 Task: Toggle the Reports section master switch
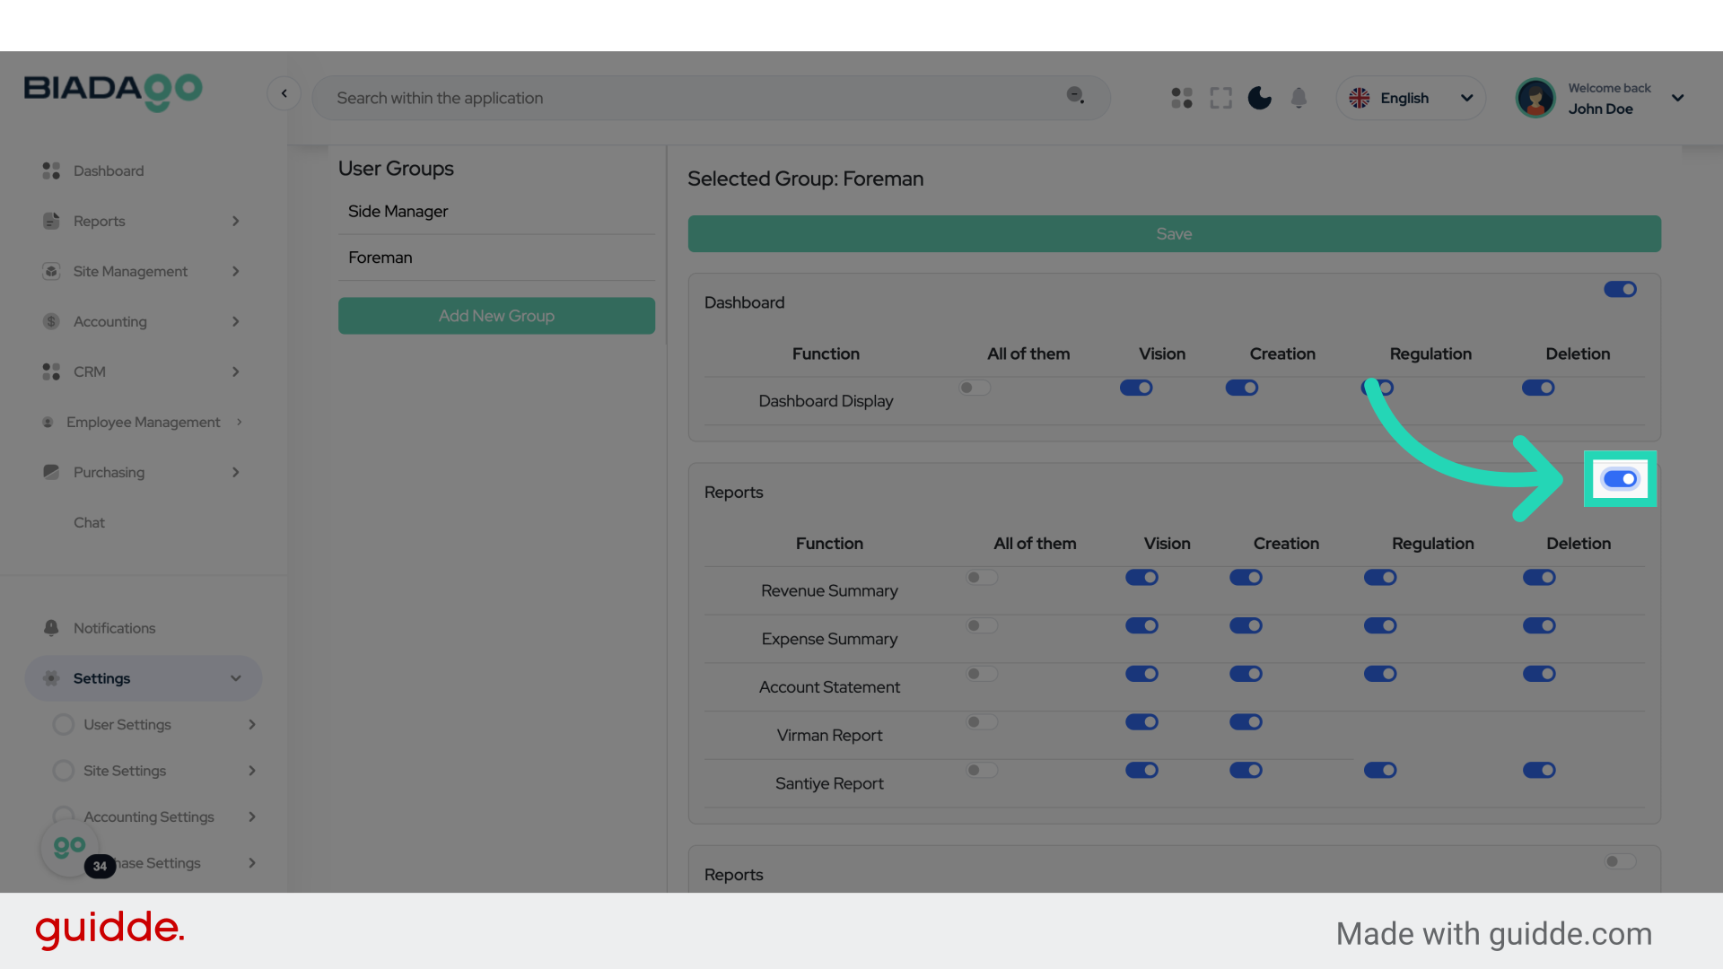point(1620,479)
